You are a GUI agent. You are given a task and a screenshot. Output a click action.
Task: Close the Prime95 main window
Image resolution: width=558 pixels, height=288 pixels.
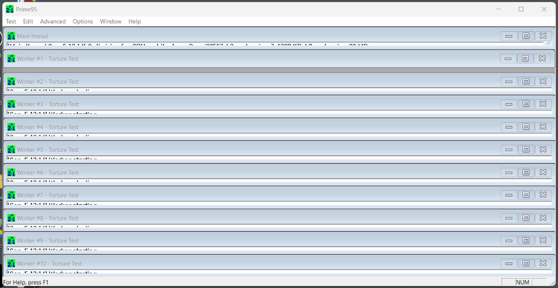click(x=544, y=9)
